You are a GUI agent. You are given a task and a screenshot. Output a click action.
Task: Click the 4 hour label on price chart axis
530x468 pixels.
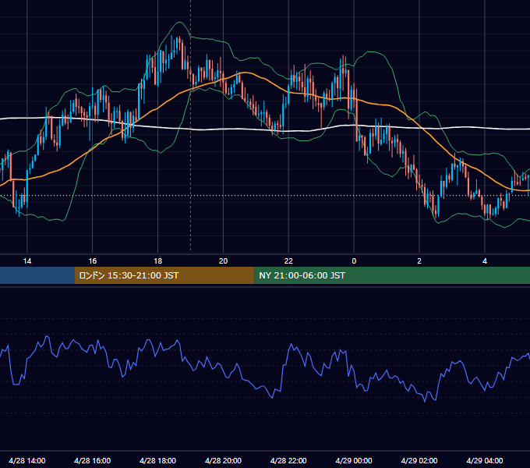[x=485, y=261]
